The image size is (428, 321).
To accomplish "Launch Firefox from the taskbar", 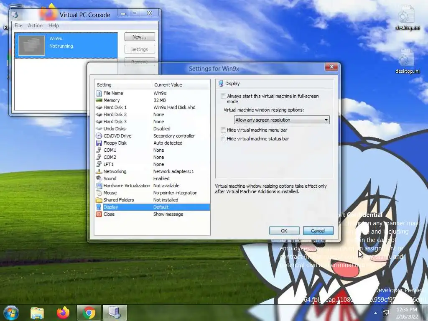I will 63,313.
